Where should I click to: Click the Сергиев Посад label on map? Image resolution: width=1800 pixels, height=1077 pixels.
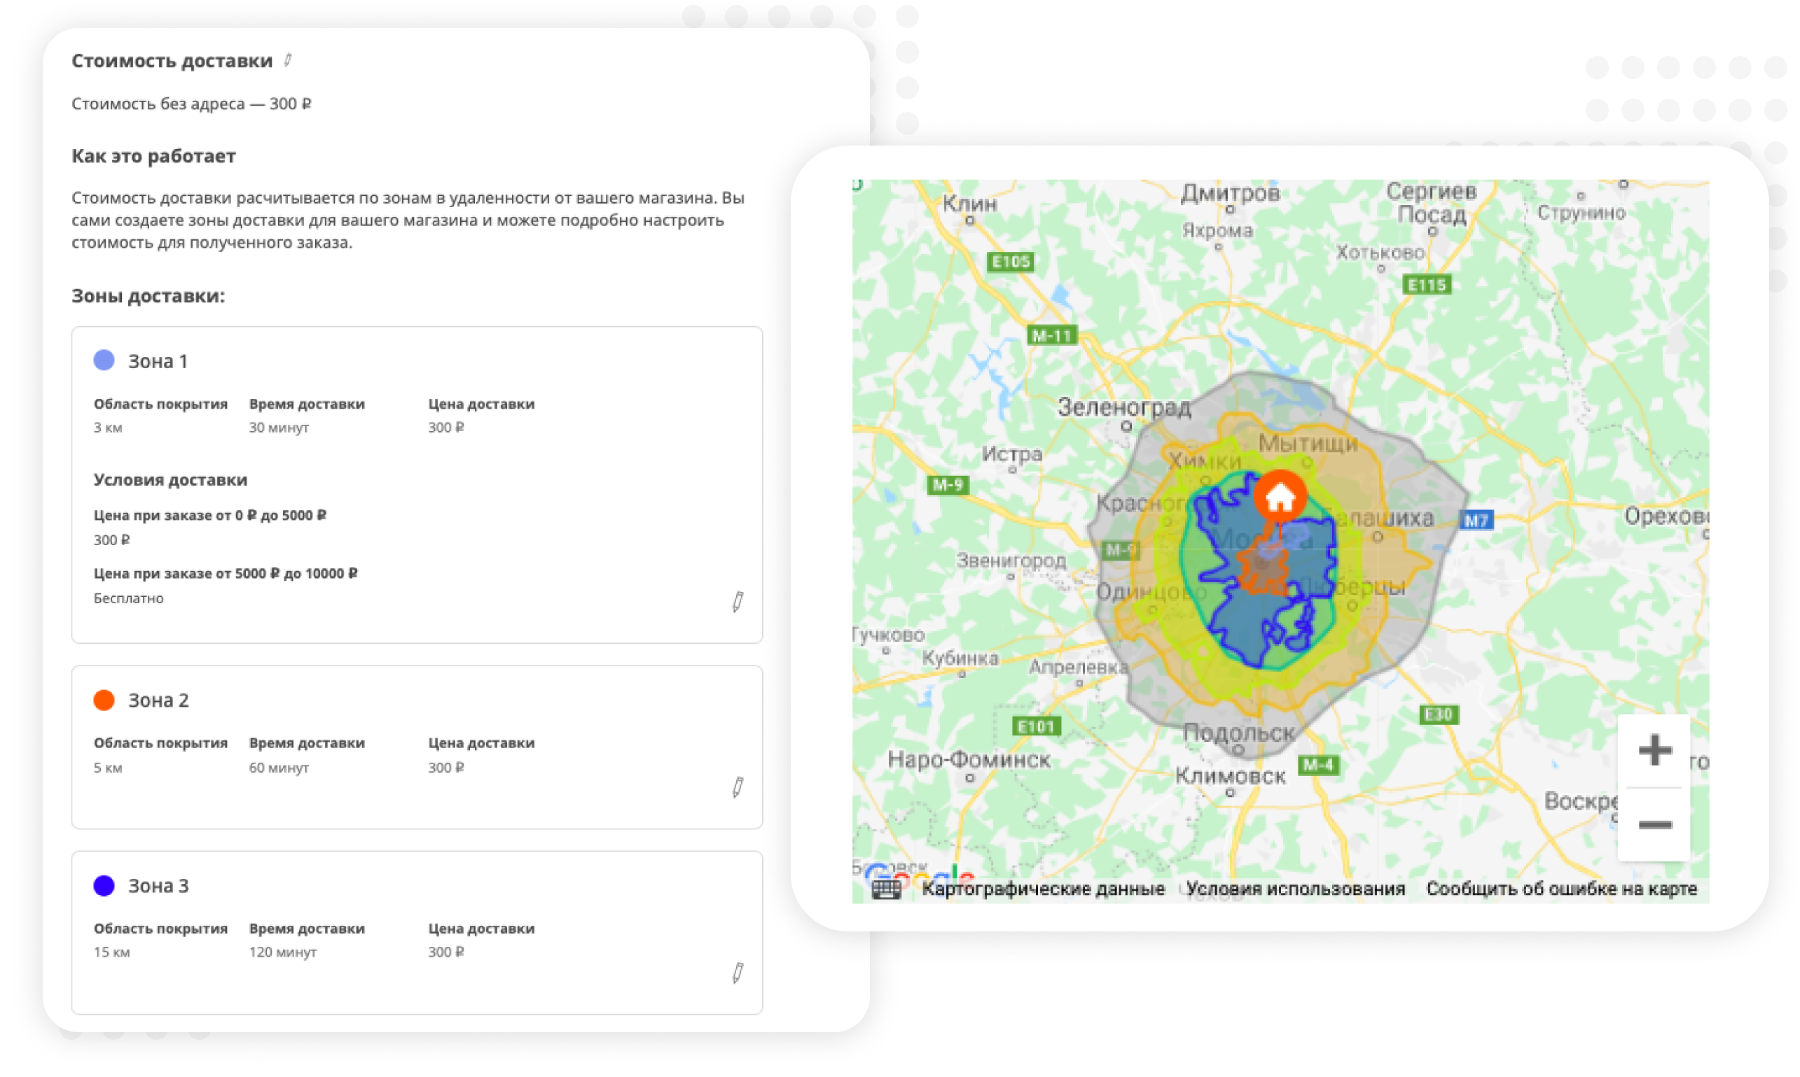tap(1431, 203)
